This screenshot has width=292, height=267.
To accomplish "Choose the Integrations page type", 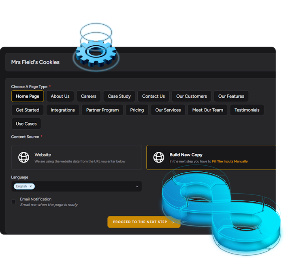I will point(63,110).
